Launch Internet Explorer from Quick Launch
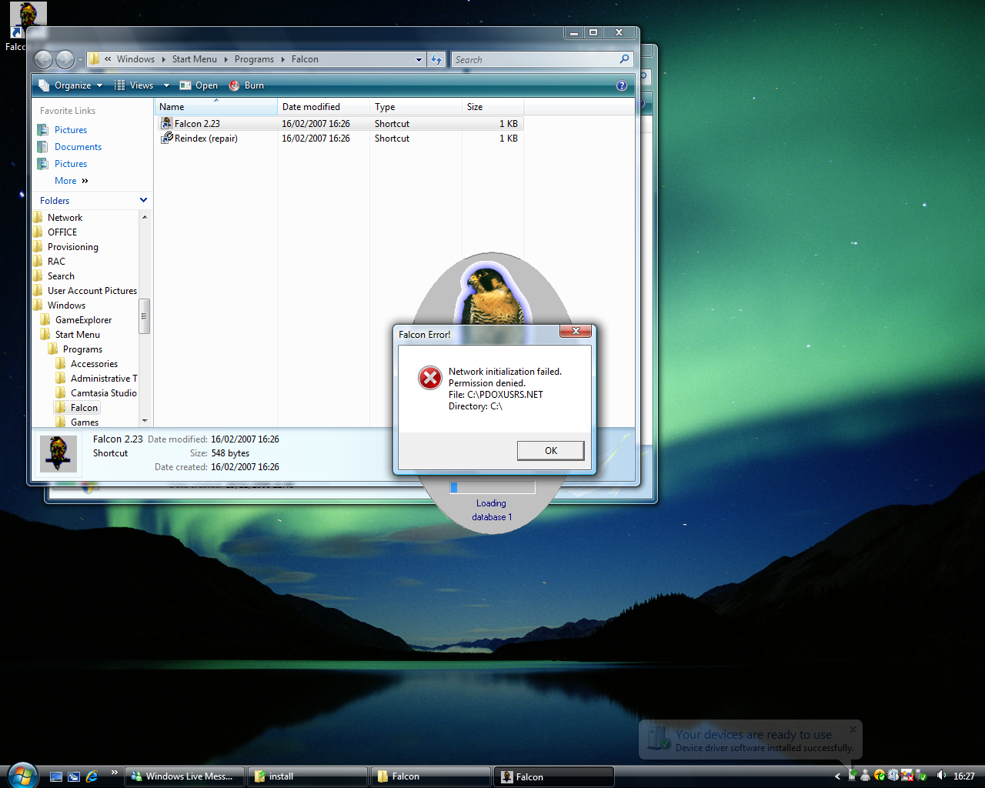This screenshot has height=788, width=985. click(x=92, y=776)
